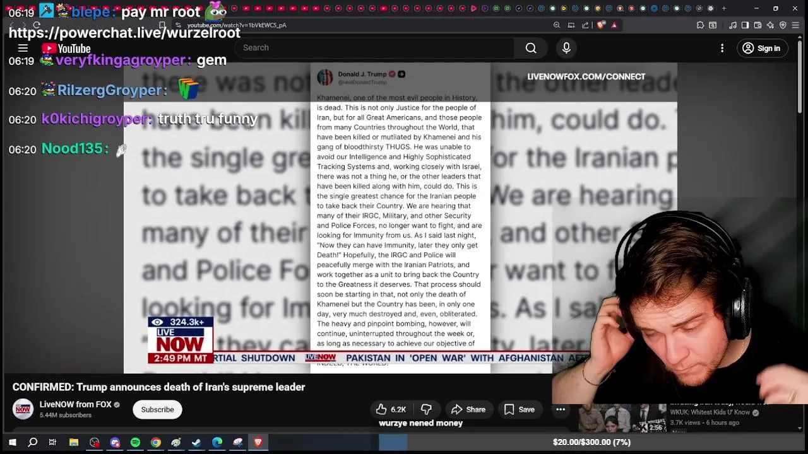Open the Brave Rewards triangle icon
Screen dimensions: 808x454
[x=614, y=25]
